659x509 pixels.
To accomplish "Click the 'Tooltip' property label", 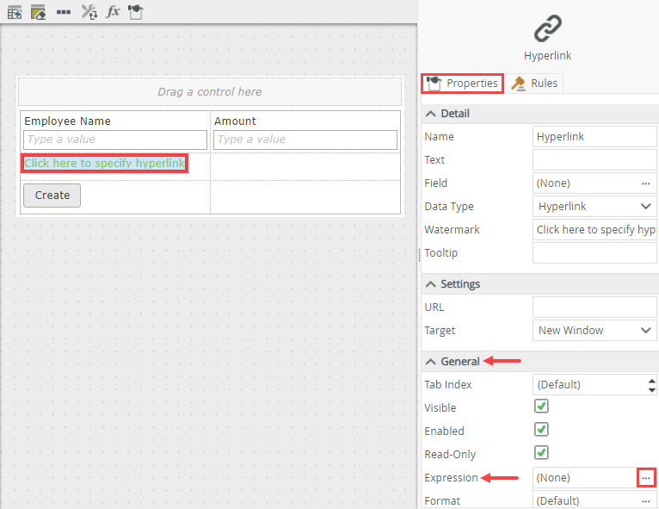I will click(440, 253).
